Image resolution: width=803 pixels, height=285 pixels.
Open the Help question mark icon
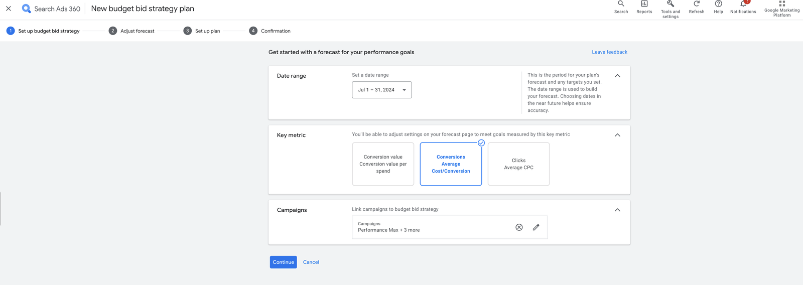[718, 5]
